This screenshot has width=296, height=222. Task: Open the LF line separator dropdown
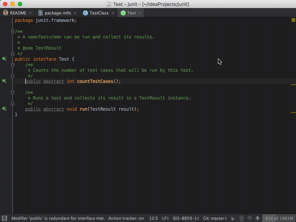tap(166, 218)
